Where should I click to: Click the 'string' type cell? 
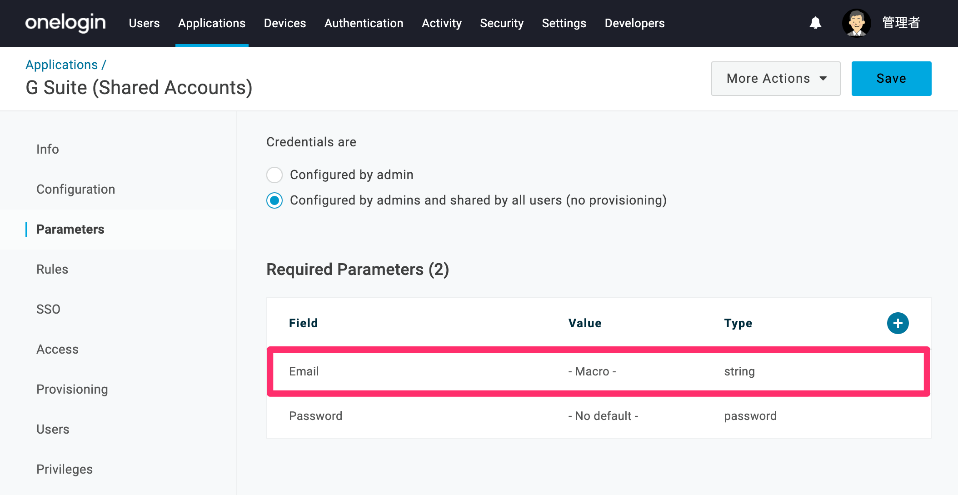(739, 371)
